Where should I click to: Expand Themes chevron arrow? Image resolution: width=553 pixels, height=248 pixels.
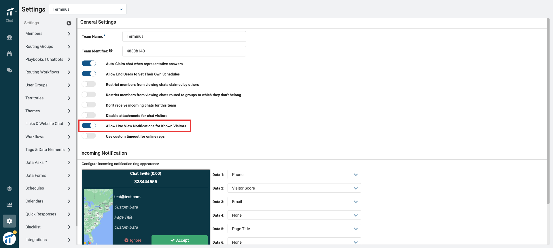coord(69,111)
